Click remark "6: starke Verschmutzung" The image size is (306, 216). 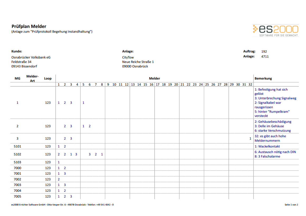(x=272, y=131)
